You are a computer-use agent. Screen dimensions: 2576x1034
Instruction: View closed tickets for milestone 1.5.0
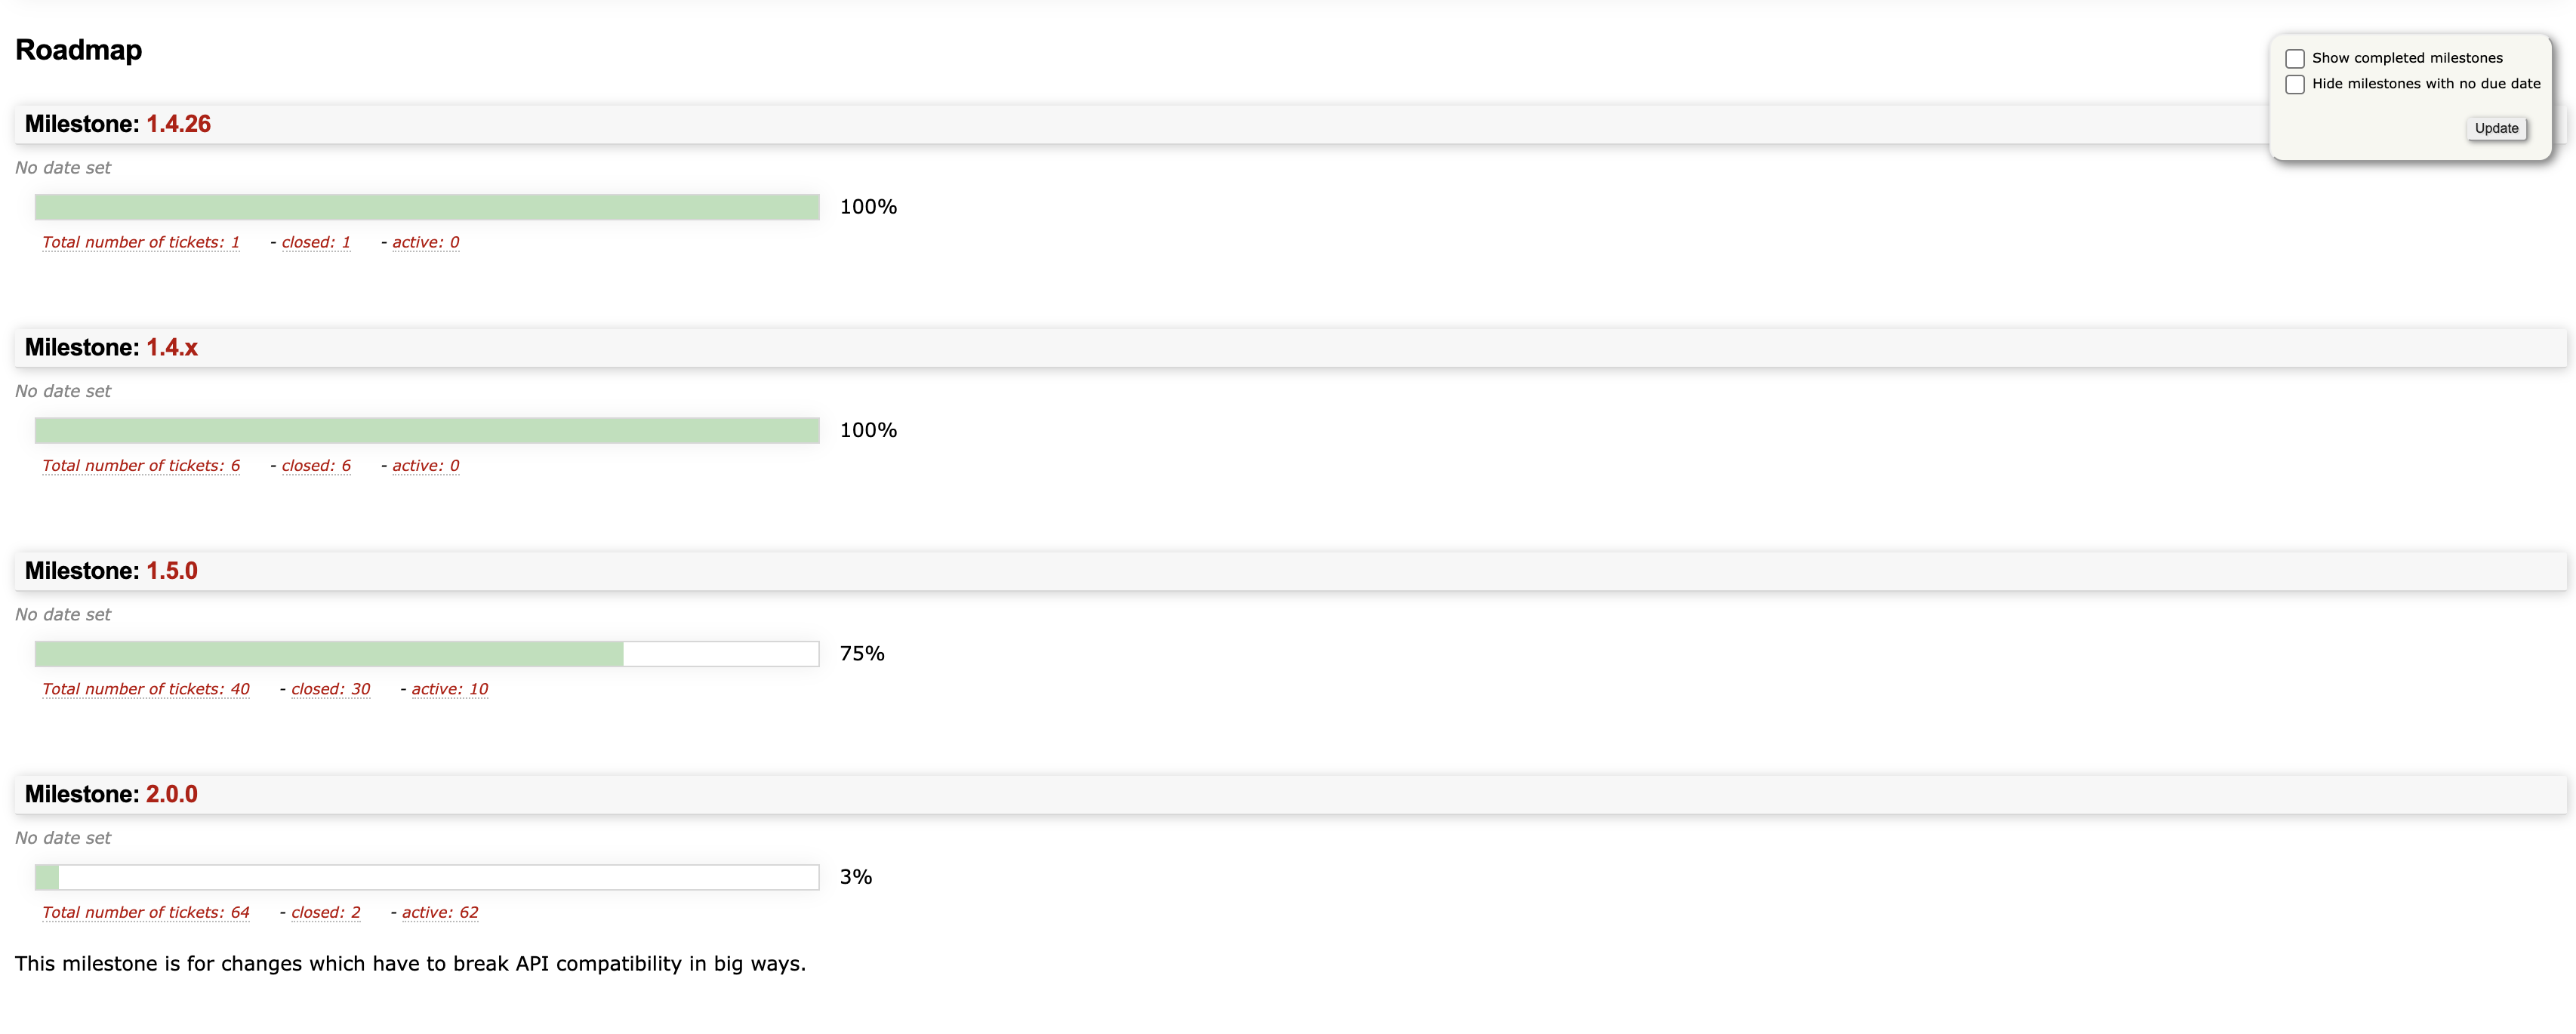pyautogui.click(x=331, y=689)
